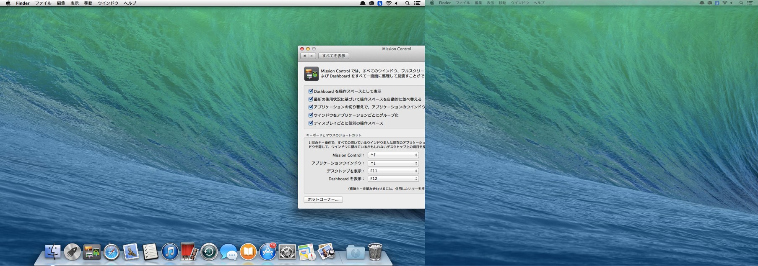The height and width of the screenshot is (266, 758).
Task: Toggle 'ウインドウをアプリケーションごとにグループ化' checkbox
Action: (x=311, y=115)
